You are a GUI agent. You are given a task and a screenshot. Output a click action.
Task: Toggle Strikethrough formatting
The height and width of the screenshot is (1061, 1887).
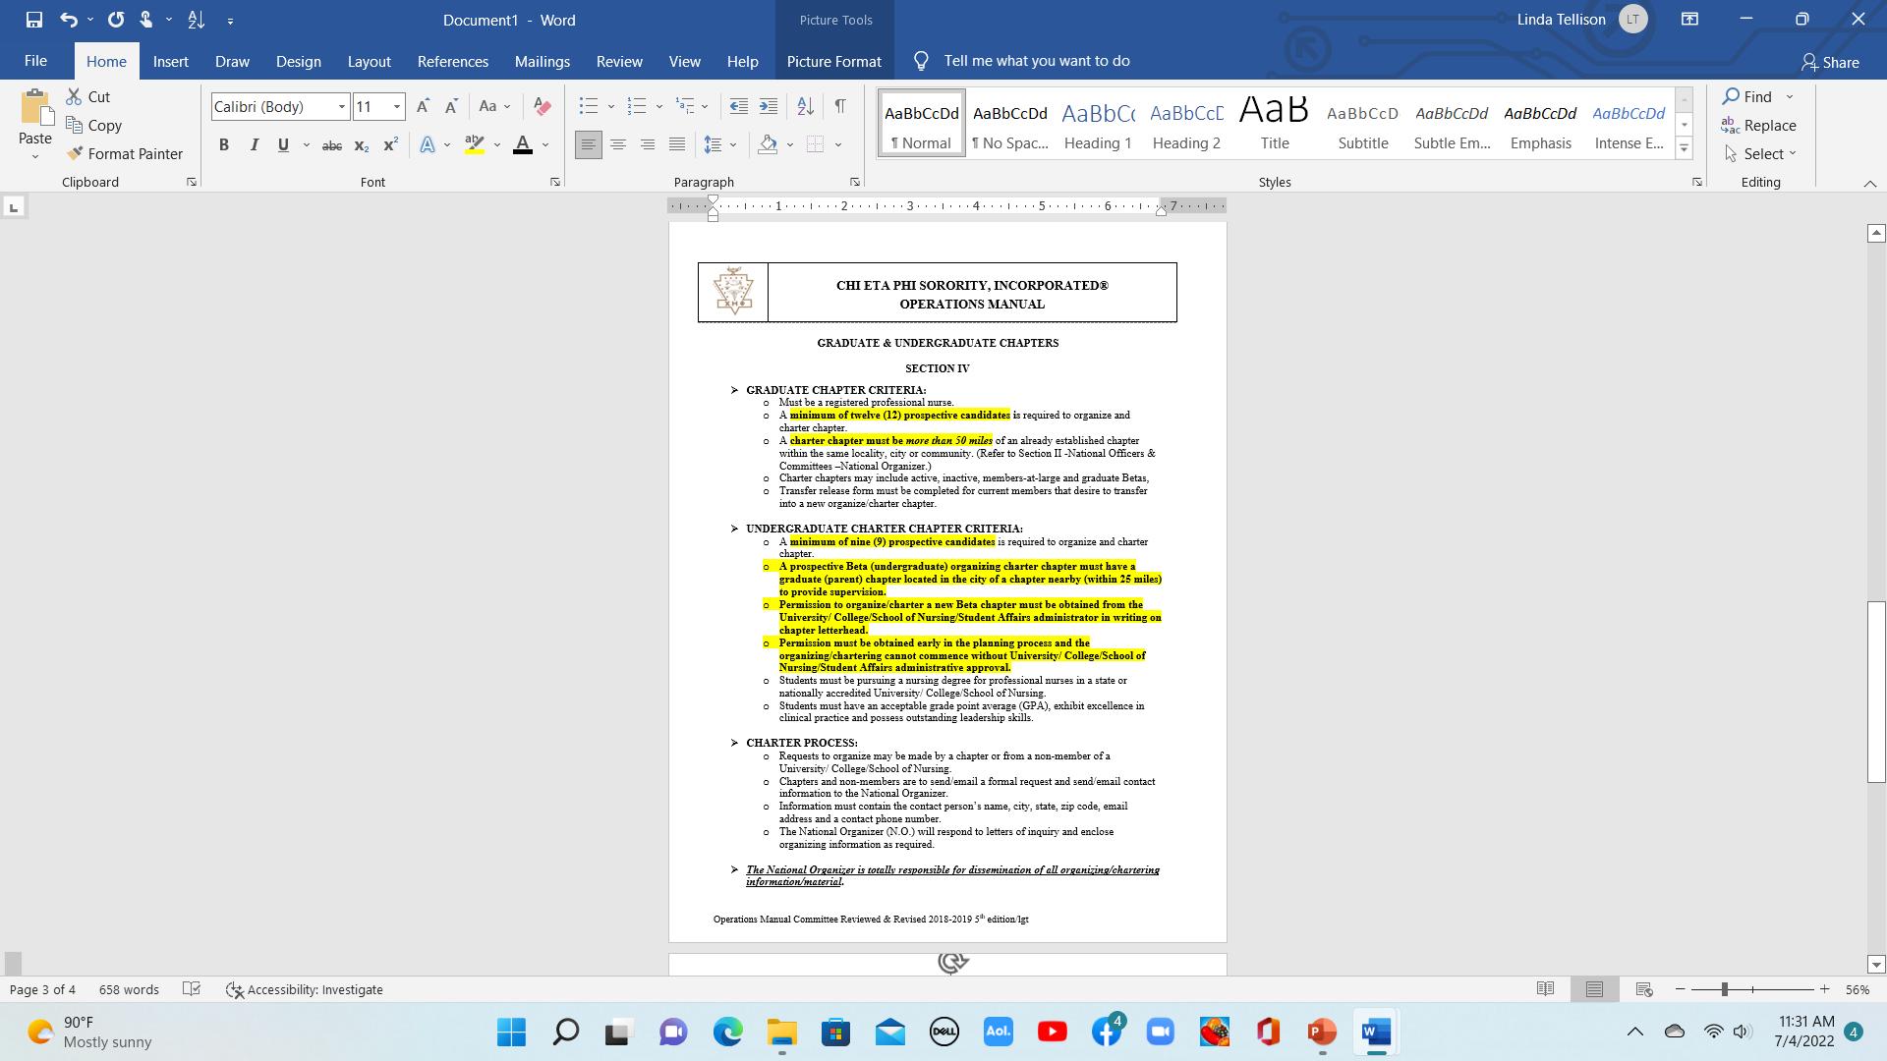[x=332, y=145]
